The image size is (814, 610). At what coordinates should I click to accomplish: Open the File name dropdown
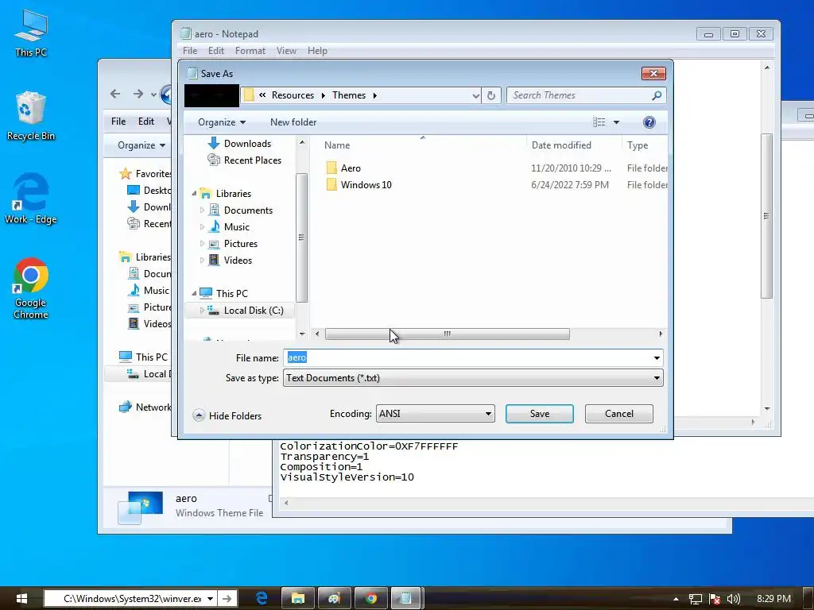coord(657,358)
